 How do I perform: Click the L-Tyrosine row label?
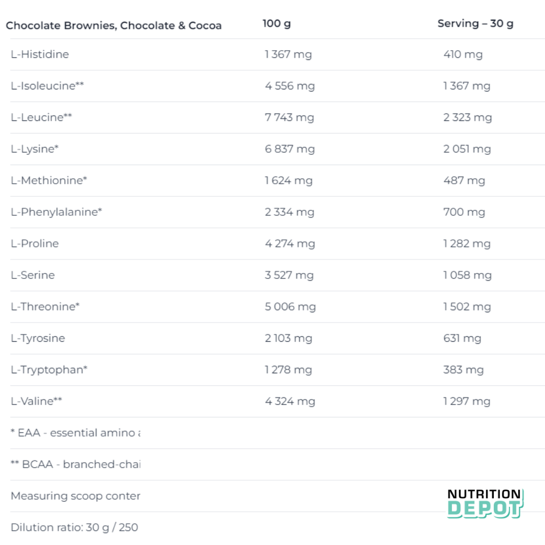coord(38,338)
